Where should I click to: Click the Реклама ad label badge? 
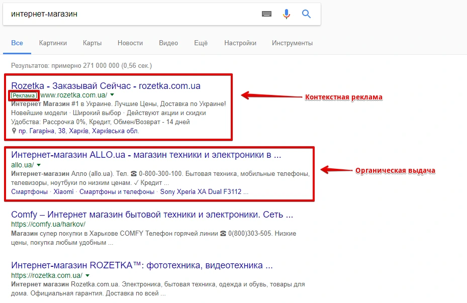pyautogui.click(x=24, y=95)
